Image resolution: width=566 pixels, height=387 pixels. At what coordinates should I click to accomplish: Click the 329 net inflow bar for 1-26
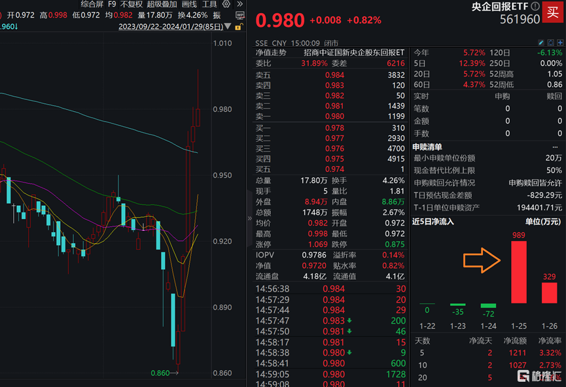point(550,292)
